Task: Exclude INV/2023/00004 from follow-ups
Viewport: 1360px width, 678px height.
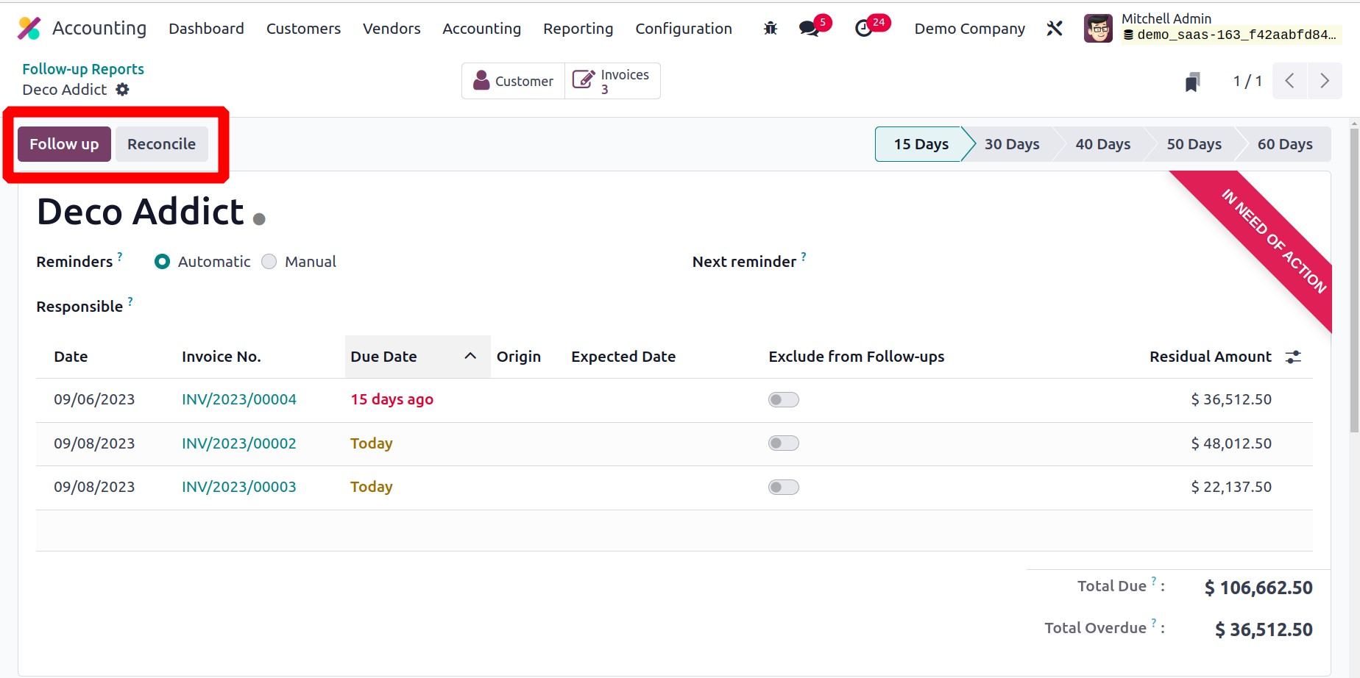Action: tap(783, 399)
